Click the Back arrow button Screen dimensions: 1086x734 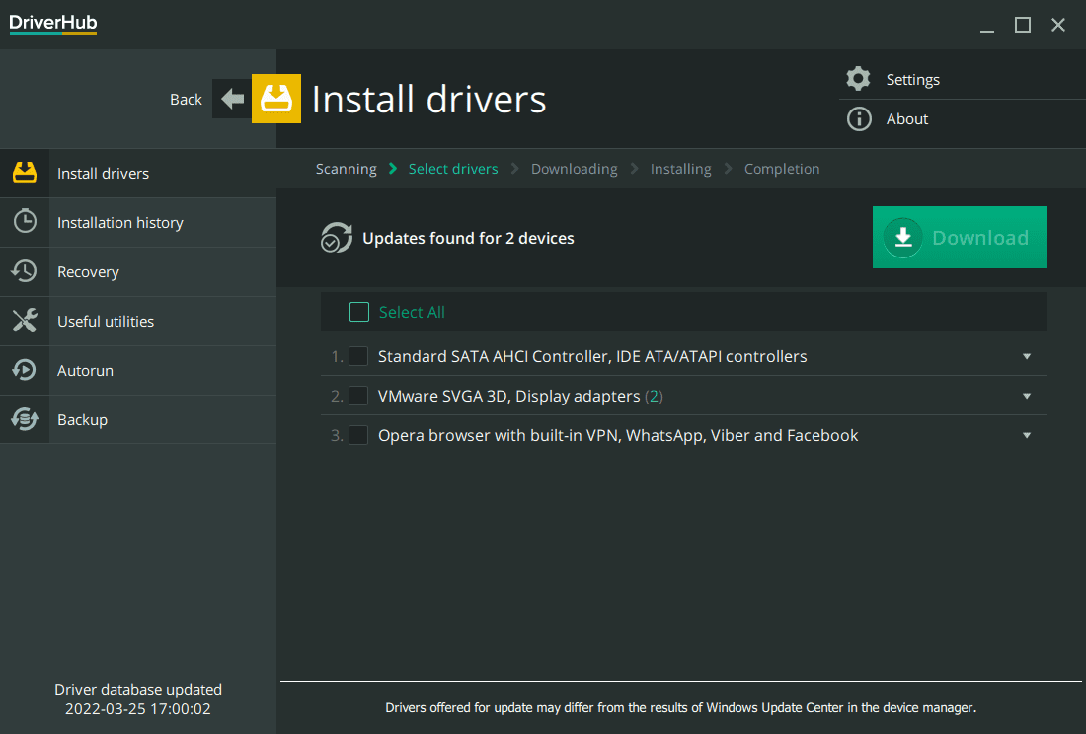point(231,99)
